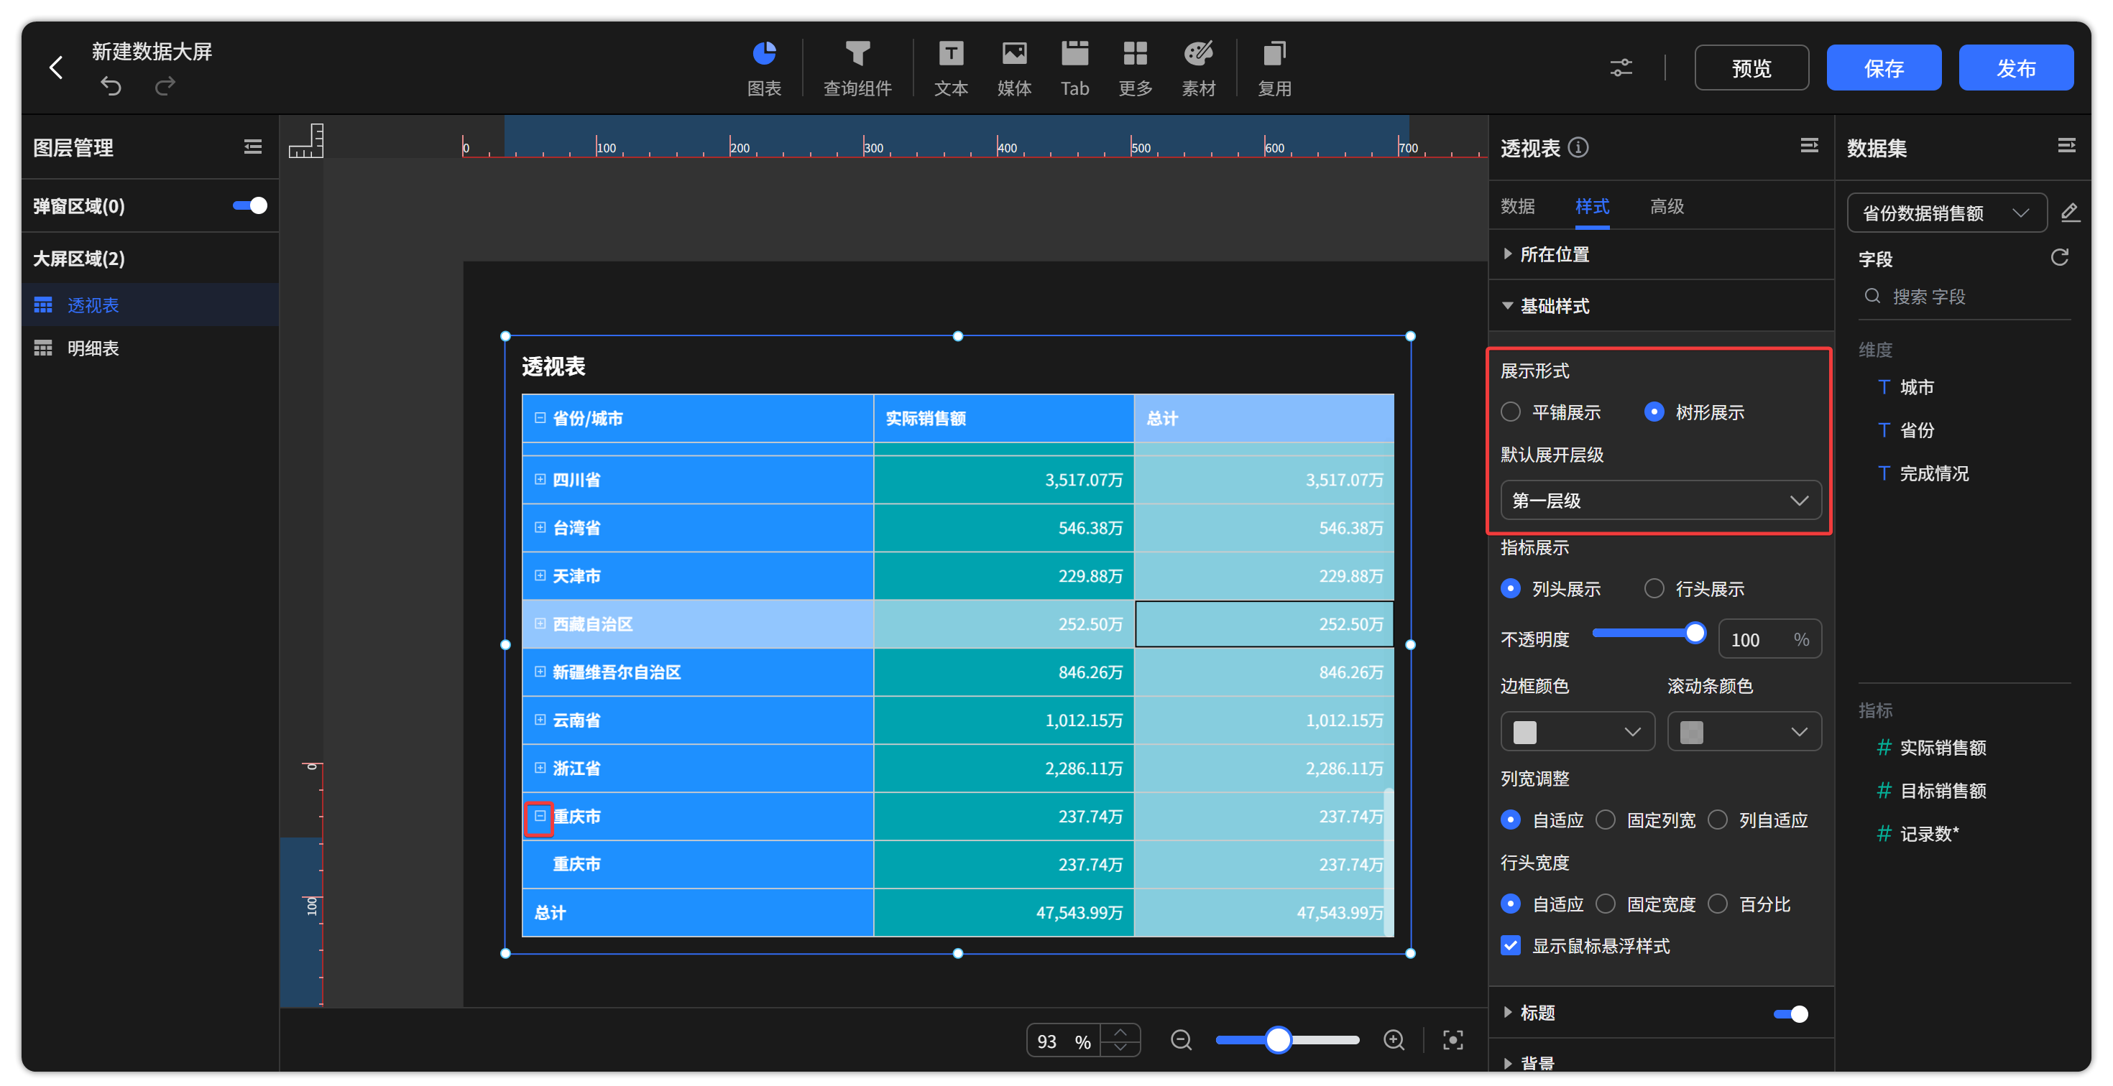Open the 媒体 media icon

[x=1014, y=68]
